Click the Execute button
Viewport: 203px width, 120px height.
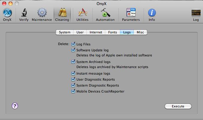(x=178, y=106)
